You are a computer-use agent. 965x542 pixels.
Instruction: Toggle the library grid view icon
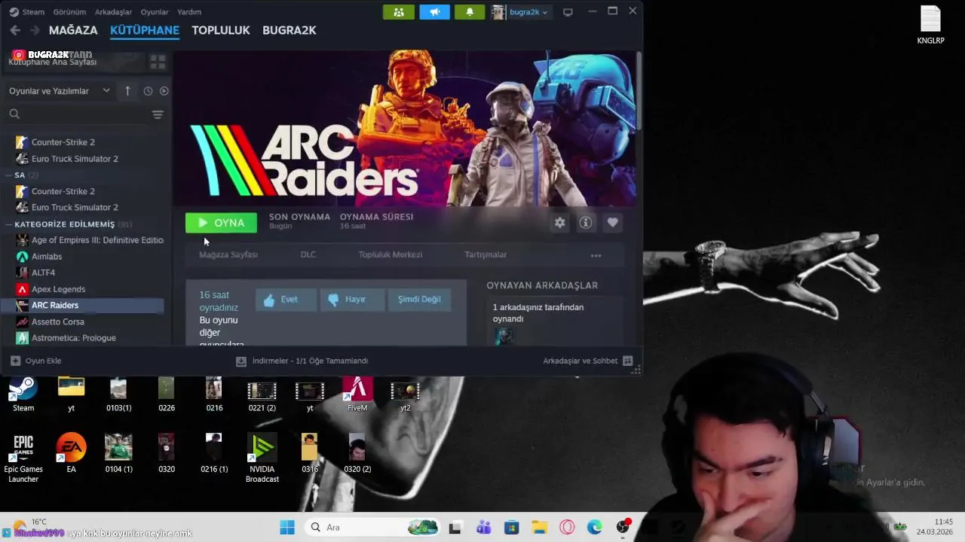pyautogui.click(x=158, y=62)
